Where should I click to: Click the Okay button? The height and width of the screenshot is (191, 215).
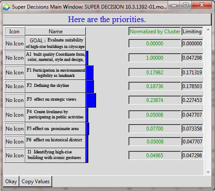pyautogui.click(x=11, y=181)
